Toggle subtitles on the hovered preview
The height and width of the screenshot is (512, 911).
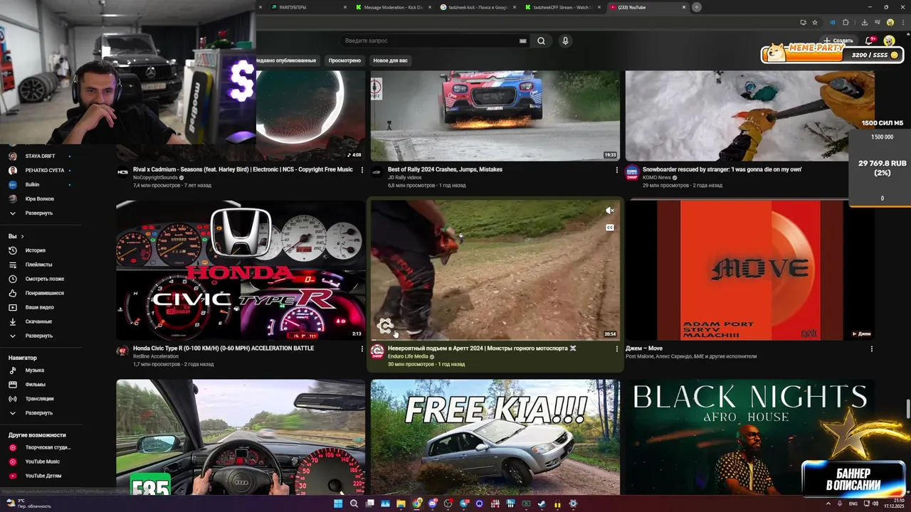(x=609, y=228)
